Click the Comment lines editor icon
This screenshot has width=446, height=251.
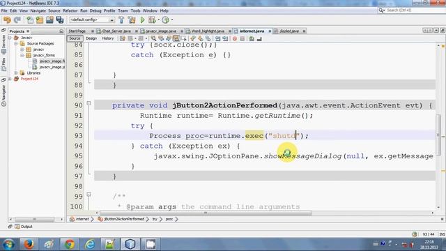click(x=252, y=38)
